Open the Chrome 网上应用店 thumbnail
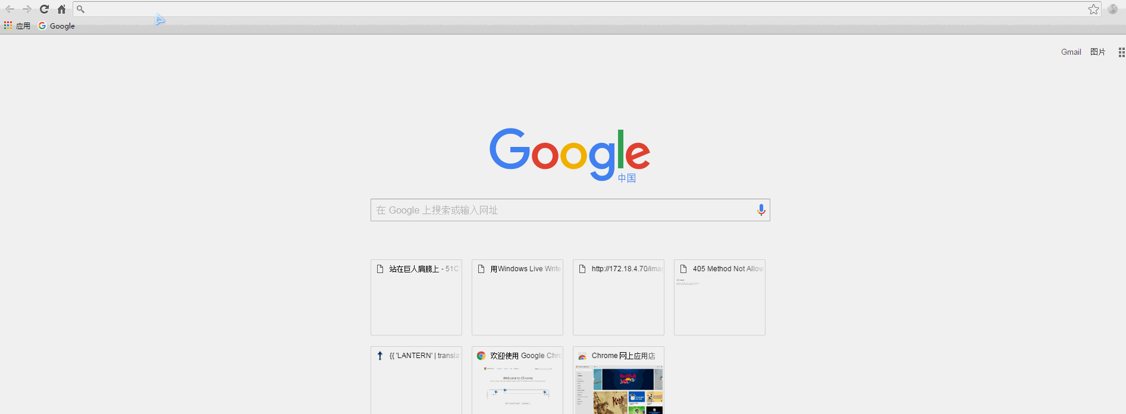1126x414 pixels. (x=619, y=380)
